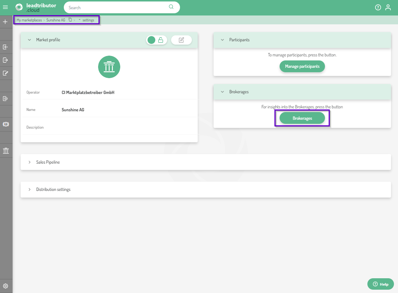Collapse the Market profile panel
398x293 pixels.
(x=30, y=40)
